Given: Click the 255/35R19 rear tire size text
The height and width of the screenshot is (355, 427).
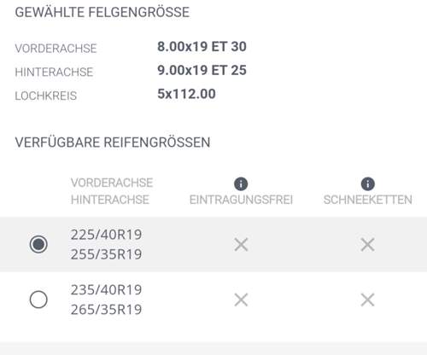Looking at the screenshot, I should [x=106, y=254].
